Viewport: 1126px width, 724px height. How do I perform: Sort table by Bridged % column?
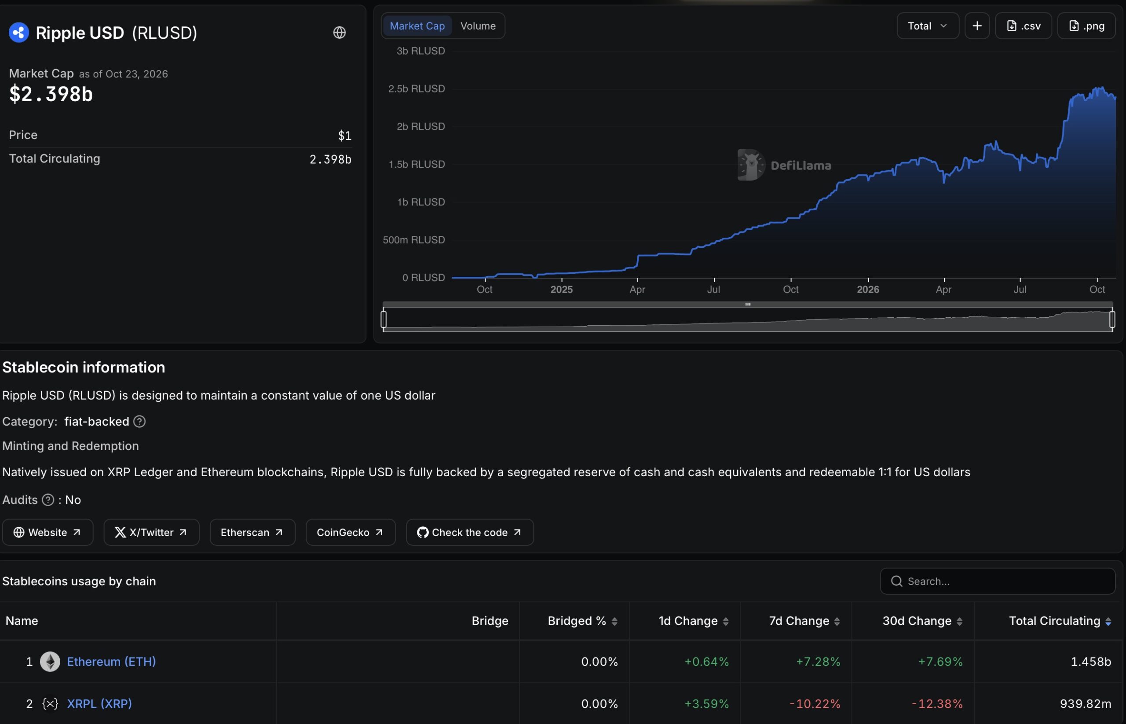[x=582, y=621]
